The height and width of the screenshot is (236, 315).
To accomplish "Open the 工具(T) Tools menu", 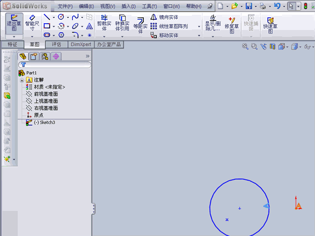I will tap(150, 6).
